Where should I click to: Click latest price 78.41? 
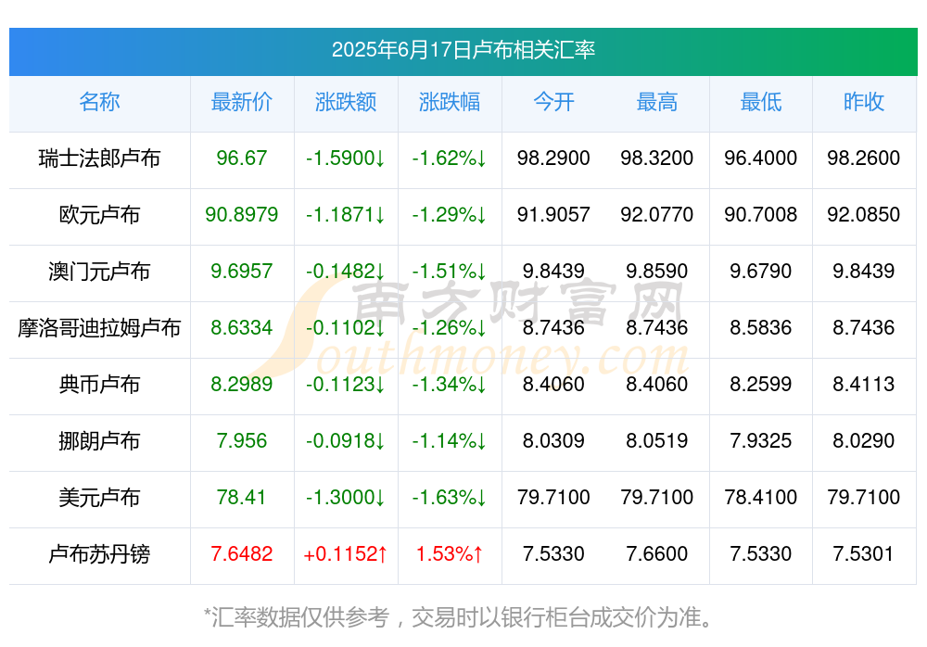click(242, 497)
